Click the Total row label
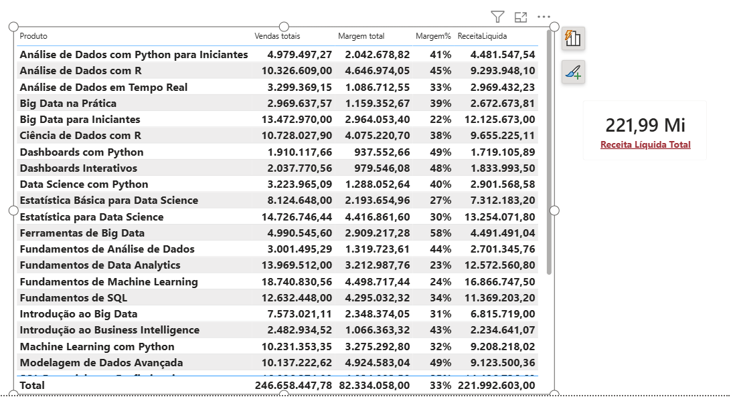This screenshot has width=731, height=401. (x=32, y=385)
